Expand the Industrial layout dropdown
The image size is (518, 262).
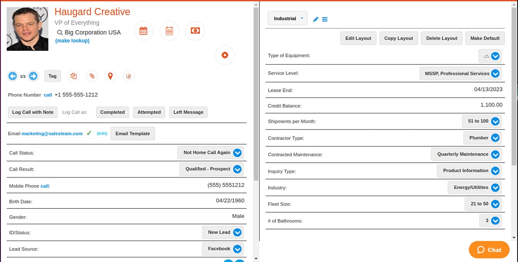(287, 18)
